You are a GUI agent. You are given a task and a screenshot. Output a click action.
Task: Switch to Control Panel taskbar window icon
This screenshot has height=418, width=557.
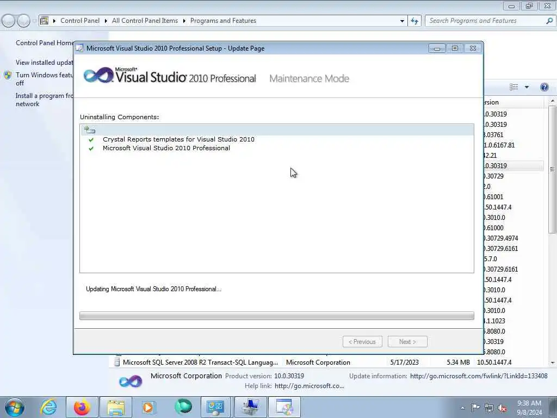coord(215,407)
